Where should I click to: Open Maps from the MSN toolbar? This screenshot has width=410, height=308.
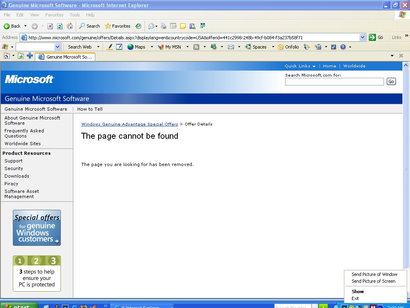(136, 47)
